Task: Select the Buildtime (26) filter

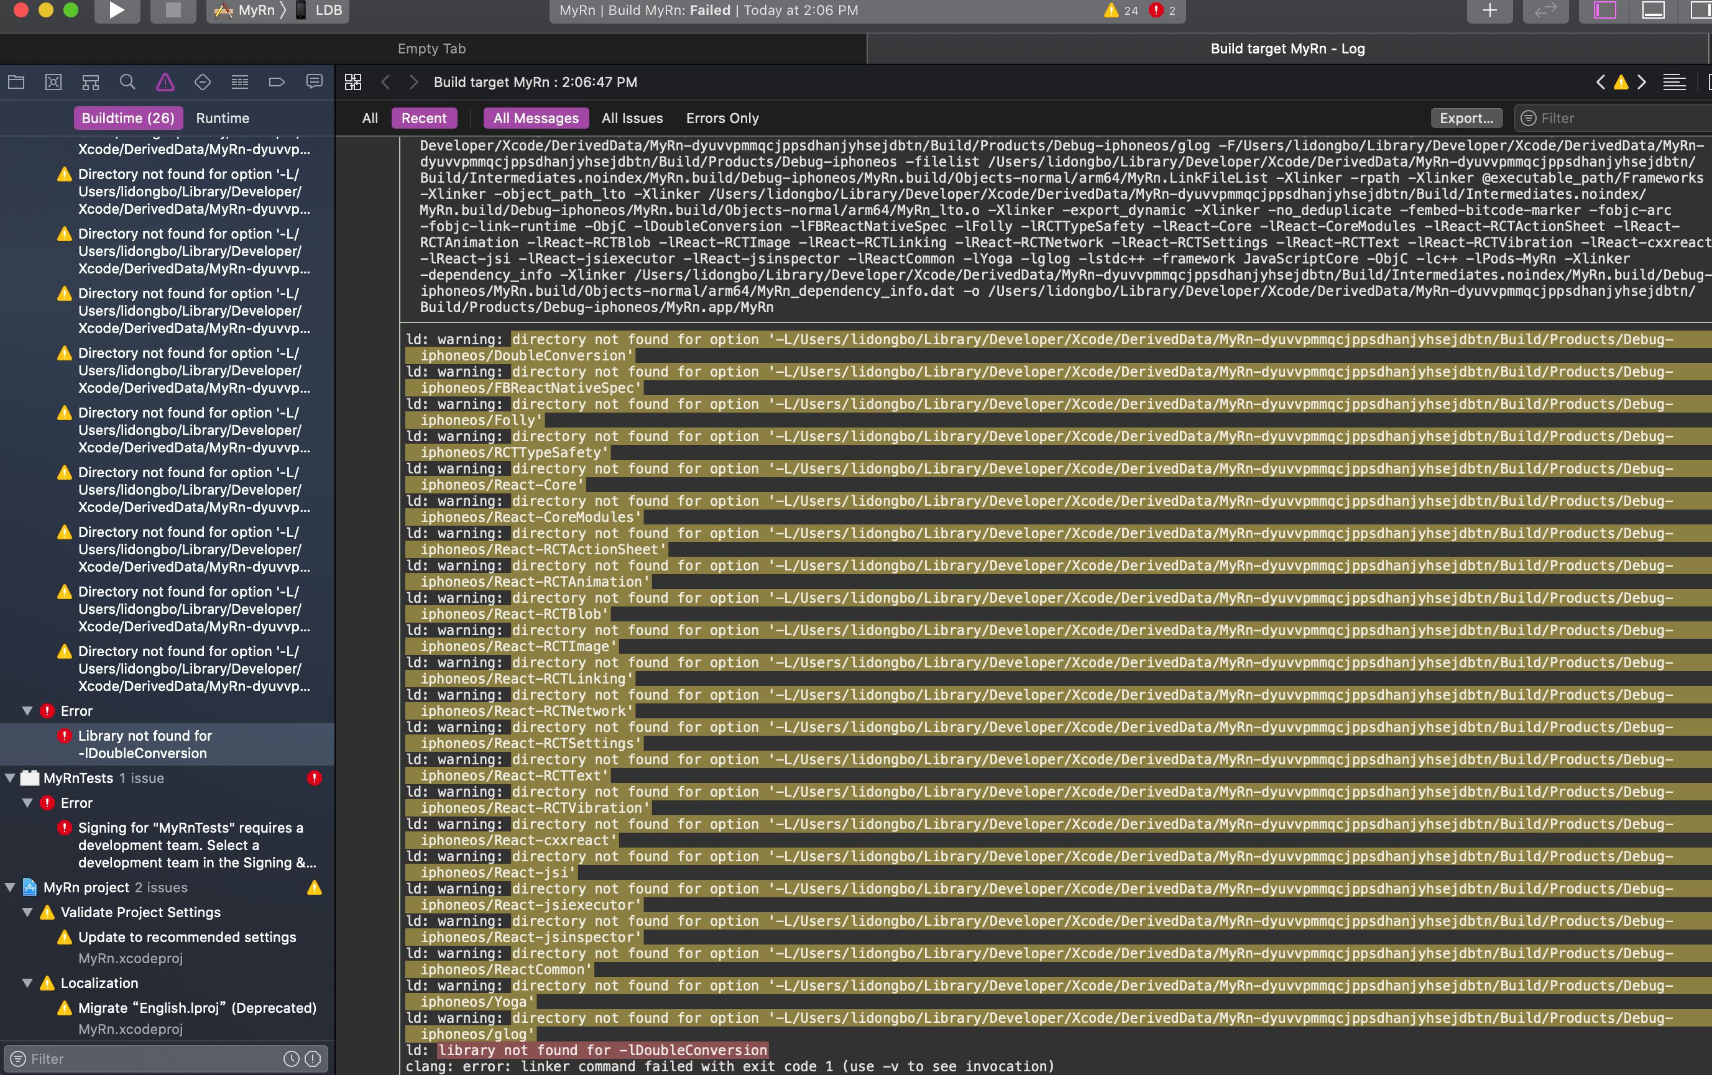Action: click(x=128, y=118)
